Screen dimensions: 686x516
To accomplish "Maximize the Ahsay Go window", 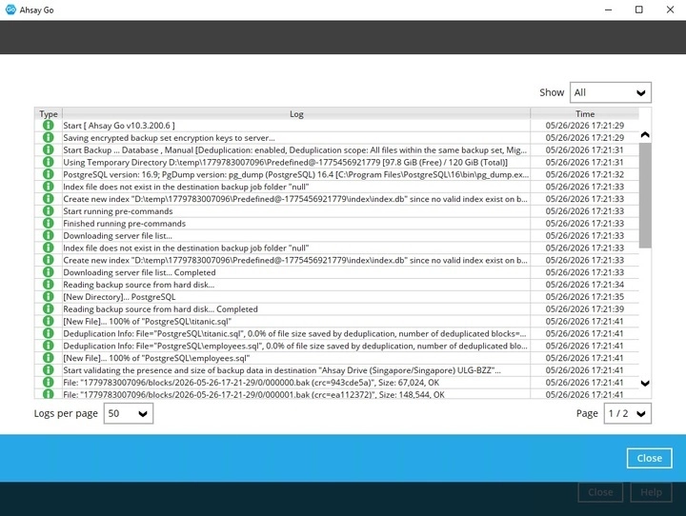I will click(638, 10).
